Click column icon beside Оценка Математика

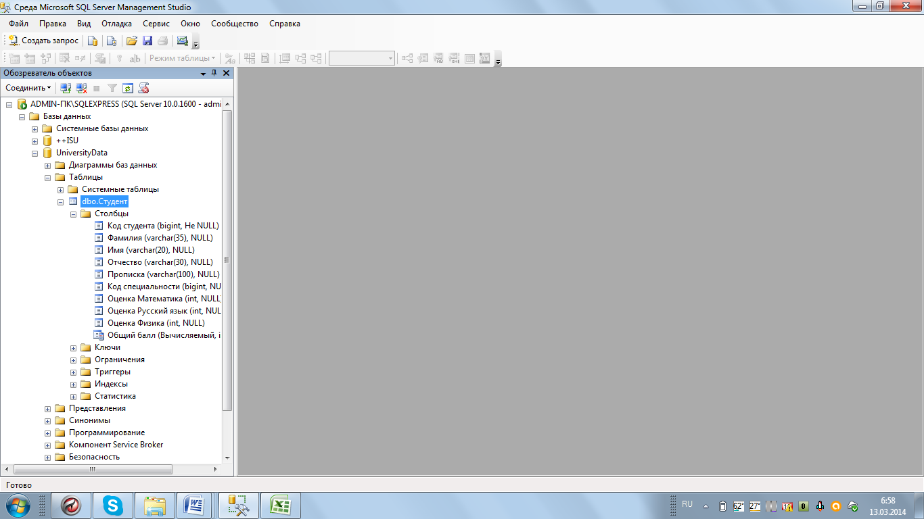point(99,299)
